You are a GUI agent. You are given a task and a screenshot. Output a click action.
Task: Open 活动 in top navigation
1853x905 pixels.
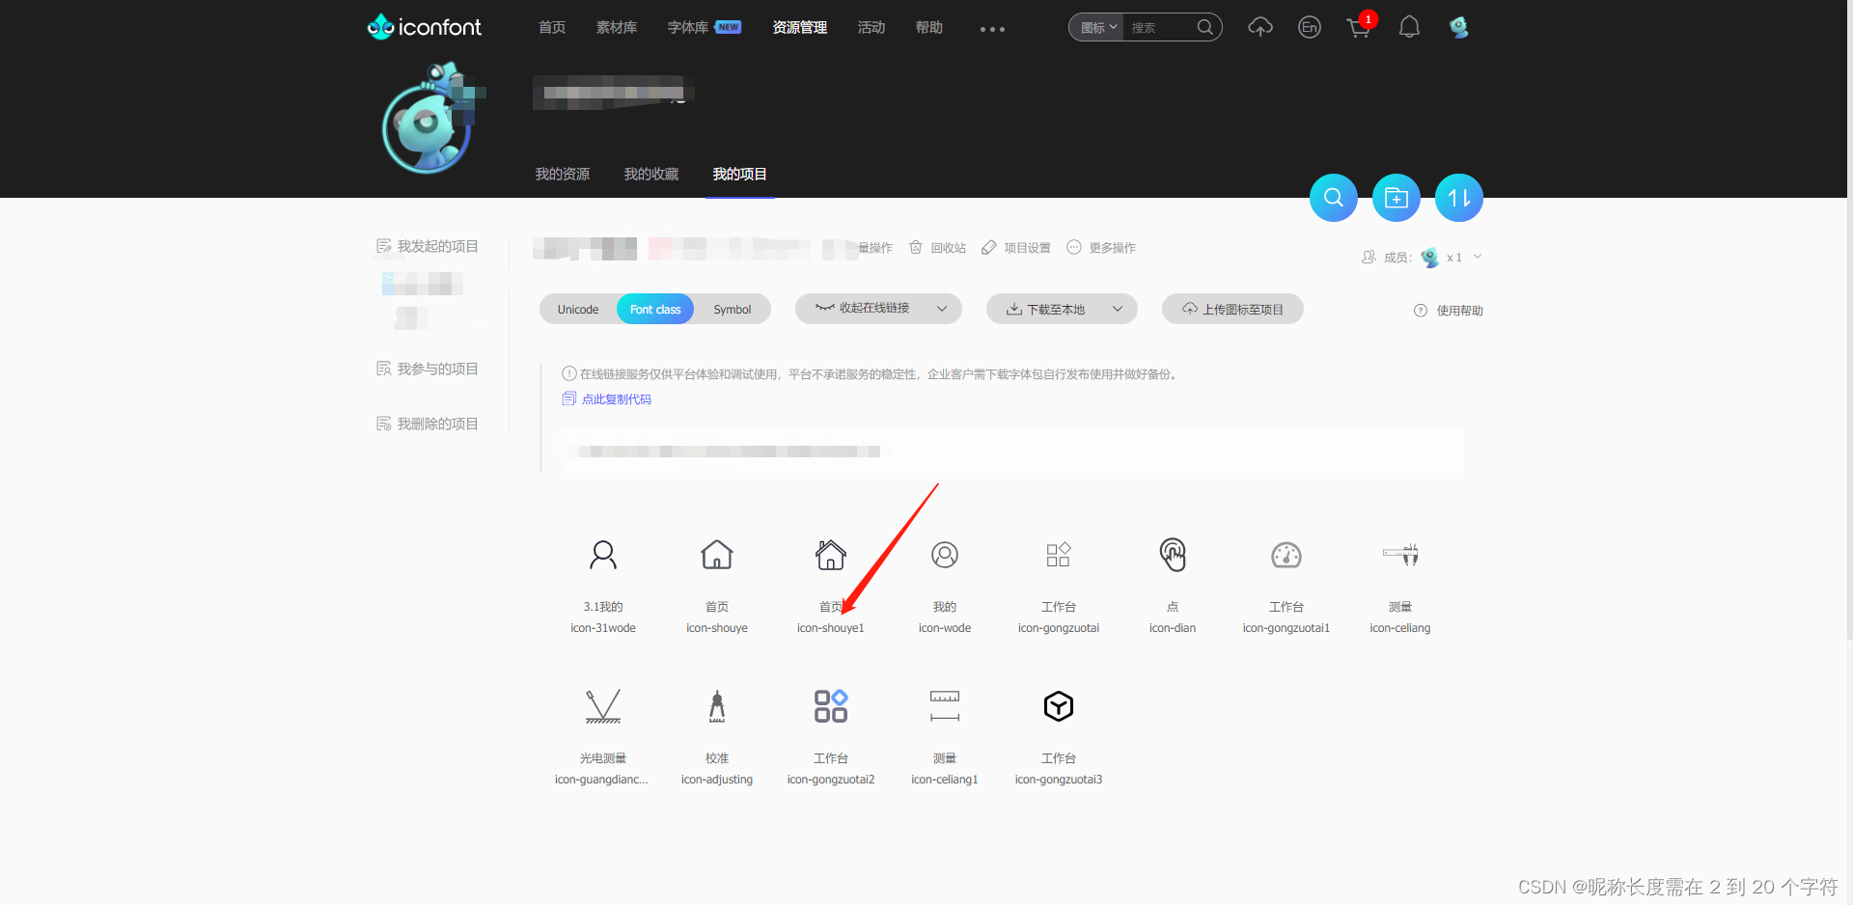[871, 27]
